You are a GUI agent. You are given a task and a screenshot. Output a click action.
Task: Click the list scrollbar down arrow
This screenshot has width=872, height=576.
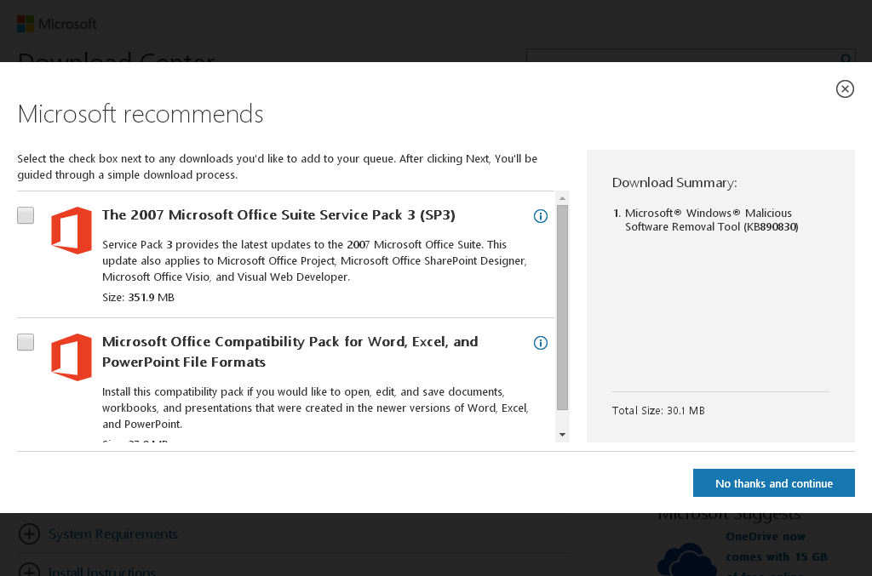[x=562, y=435]
